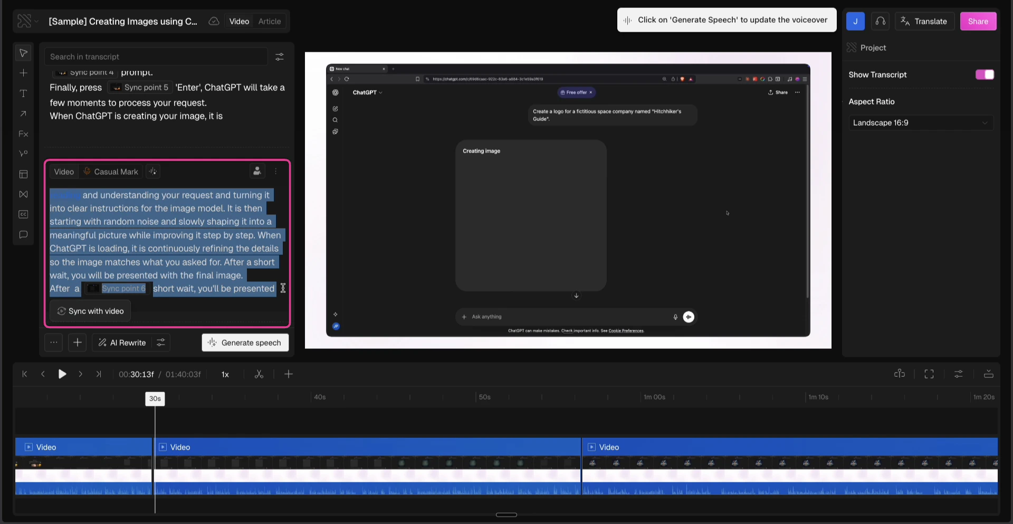The height and width of the screenshot is (524, 1013).
Task: Select the Text tool in the left toolbar
Action: click(23, 93)
